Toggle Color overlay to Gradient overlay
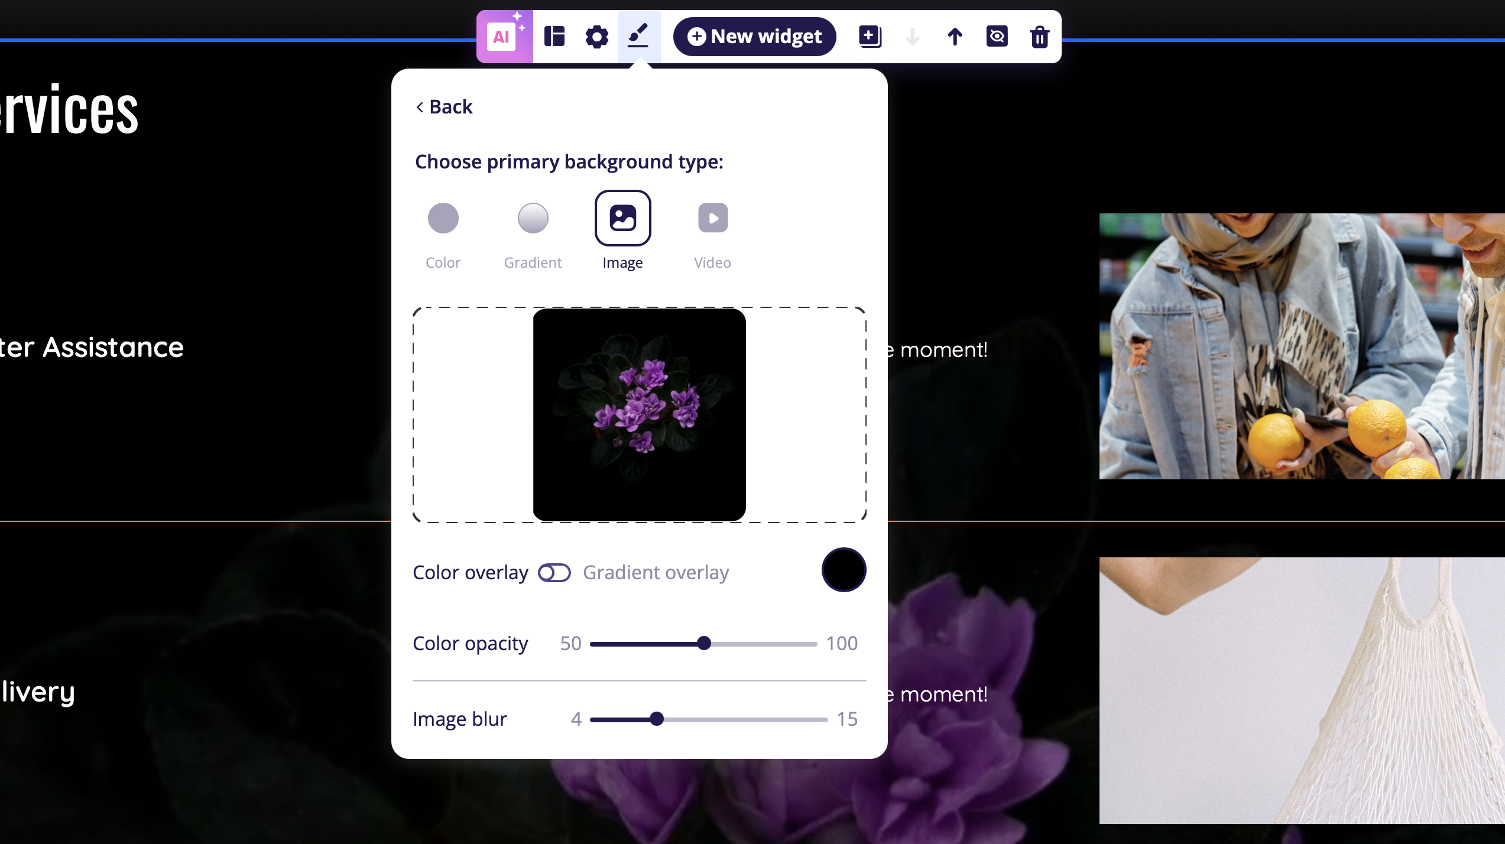Viewport: 1505px width, 844px height. [x=554, y=573]
